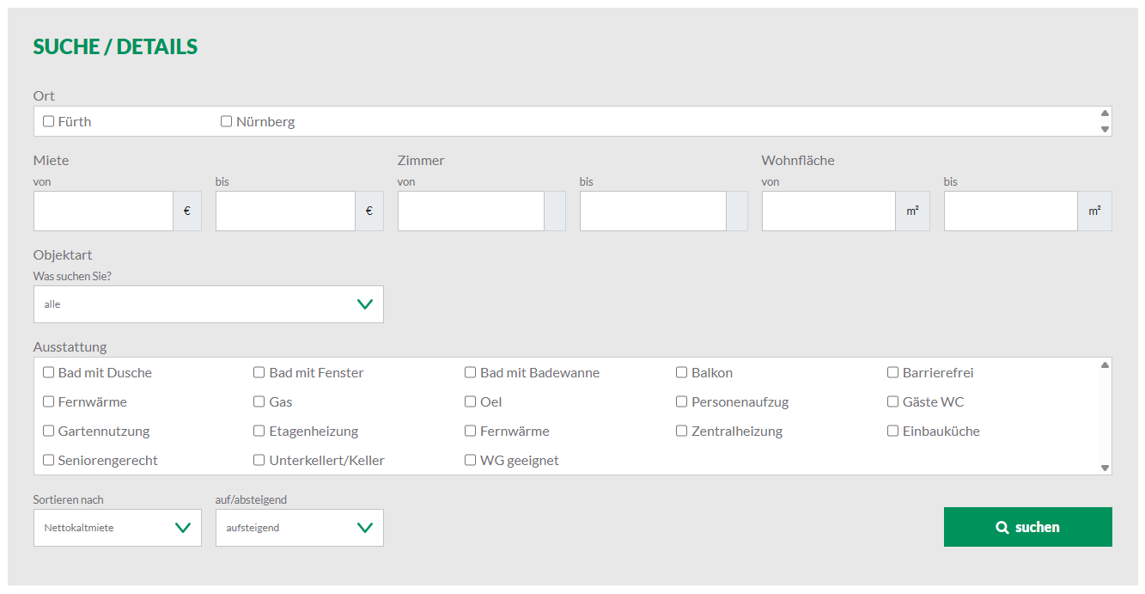This screenshot has width=1145, height=594.
Task: Toggle the WG geeignet checkbox
Action: tap(471, 460)
